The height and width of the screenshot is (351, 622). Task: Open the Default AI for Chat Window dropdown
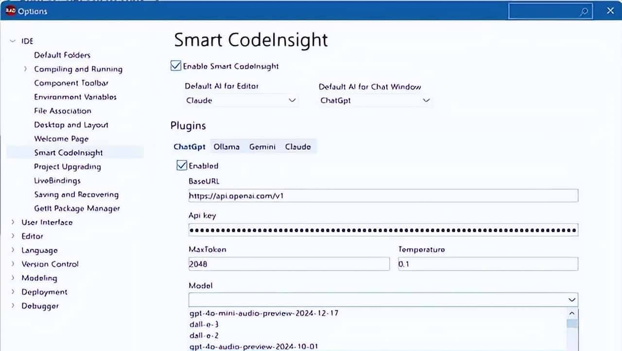(426, 100)
